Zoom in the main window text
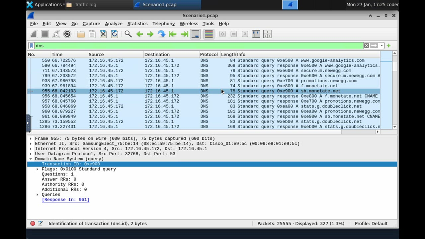Screen dimensions: 425x239 222,34
